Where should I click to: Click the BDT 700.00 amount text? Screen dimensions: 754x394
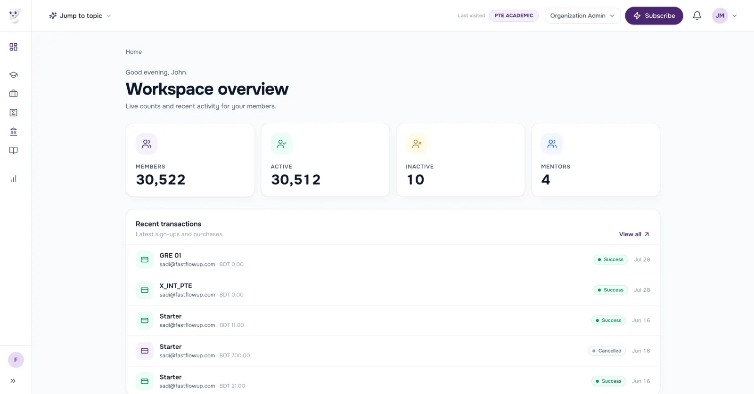[x=235, y=355]
